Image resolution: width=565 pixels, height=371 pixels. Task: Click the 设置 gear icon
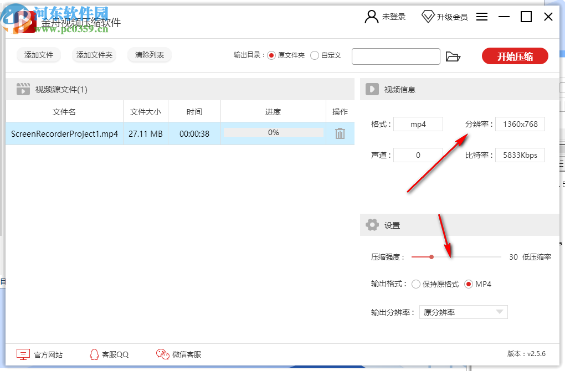coord(372,225)
